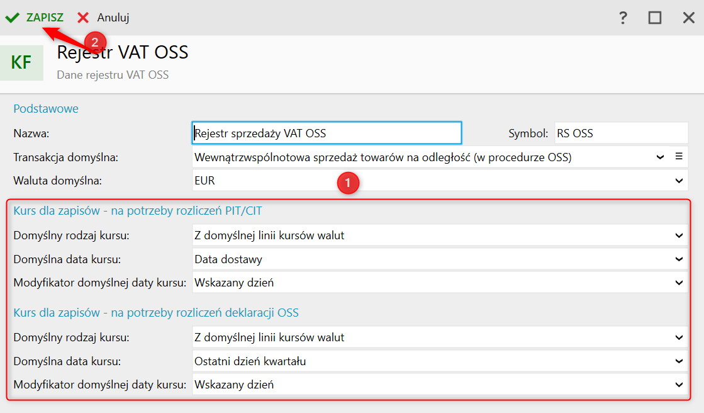Expand PIT/CIT Modyfikator domyślnej daty kursu dropdown
Screen dimensions: 704x413
pyautogui.click(x=679, y=283)
